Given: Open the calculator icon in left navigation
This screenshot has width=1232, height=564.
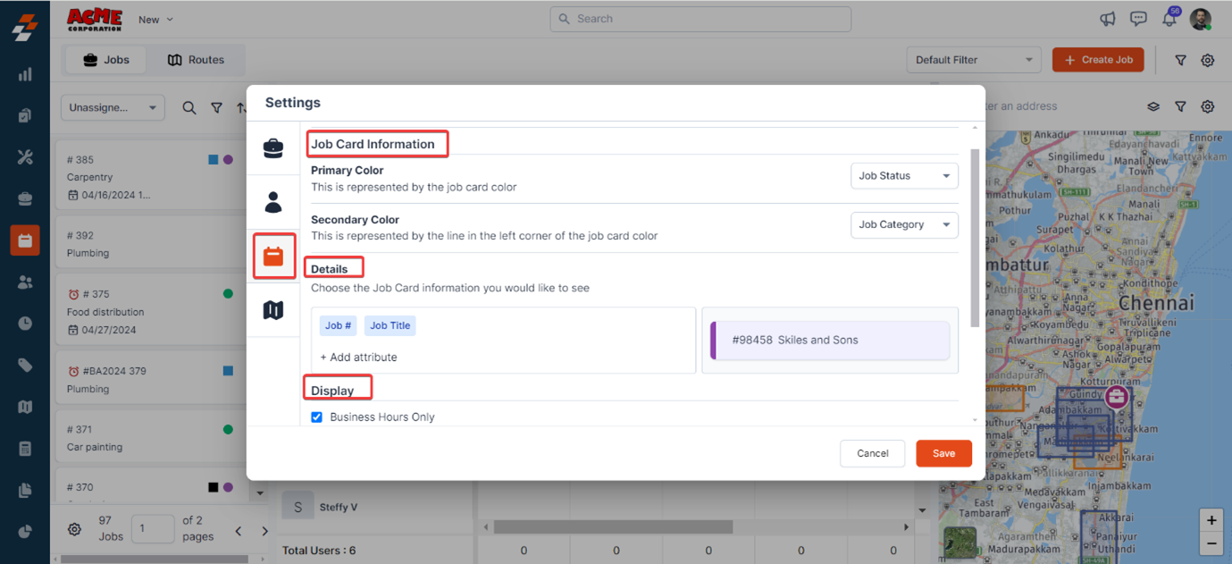Looking at the screenshot, I should tap(25, 449).
